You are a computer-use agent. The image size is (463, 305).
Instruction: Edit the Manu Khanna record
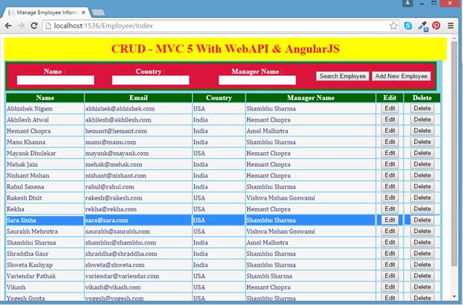[x=390, y=142]
